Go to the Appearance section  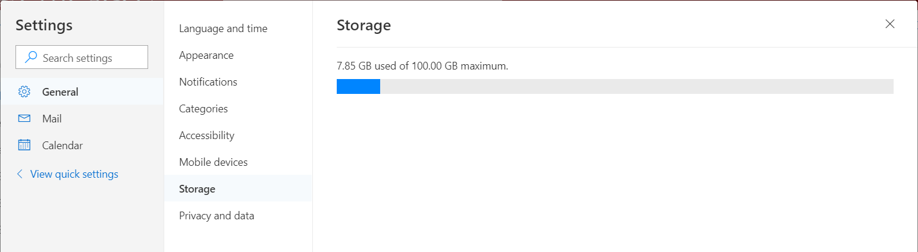click(x=206, y=55)
